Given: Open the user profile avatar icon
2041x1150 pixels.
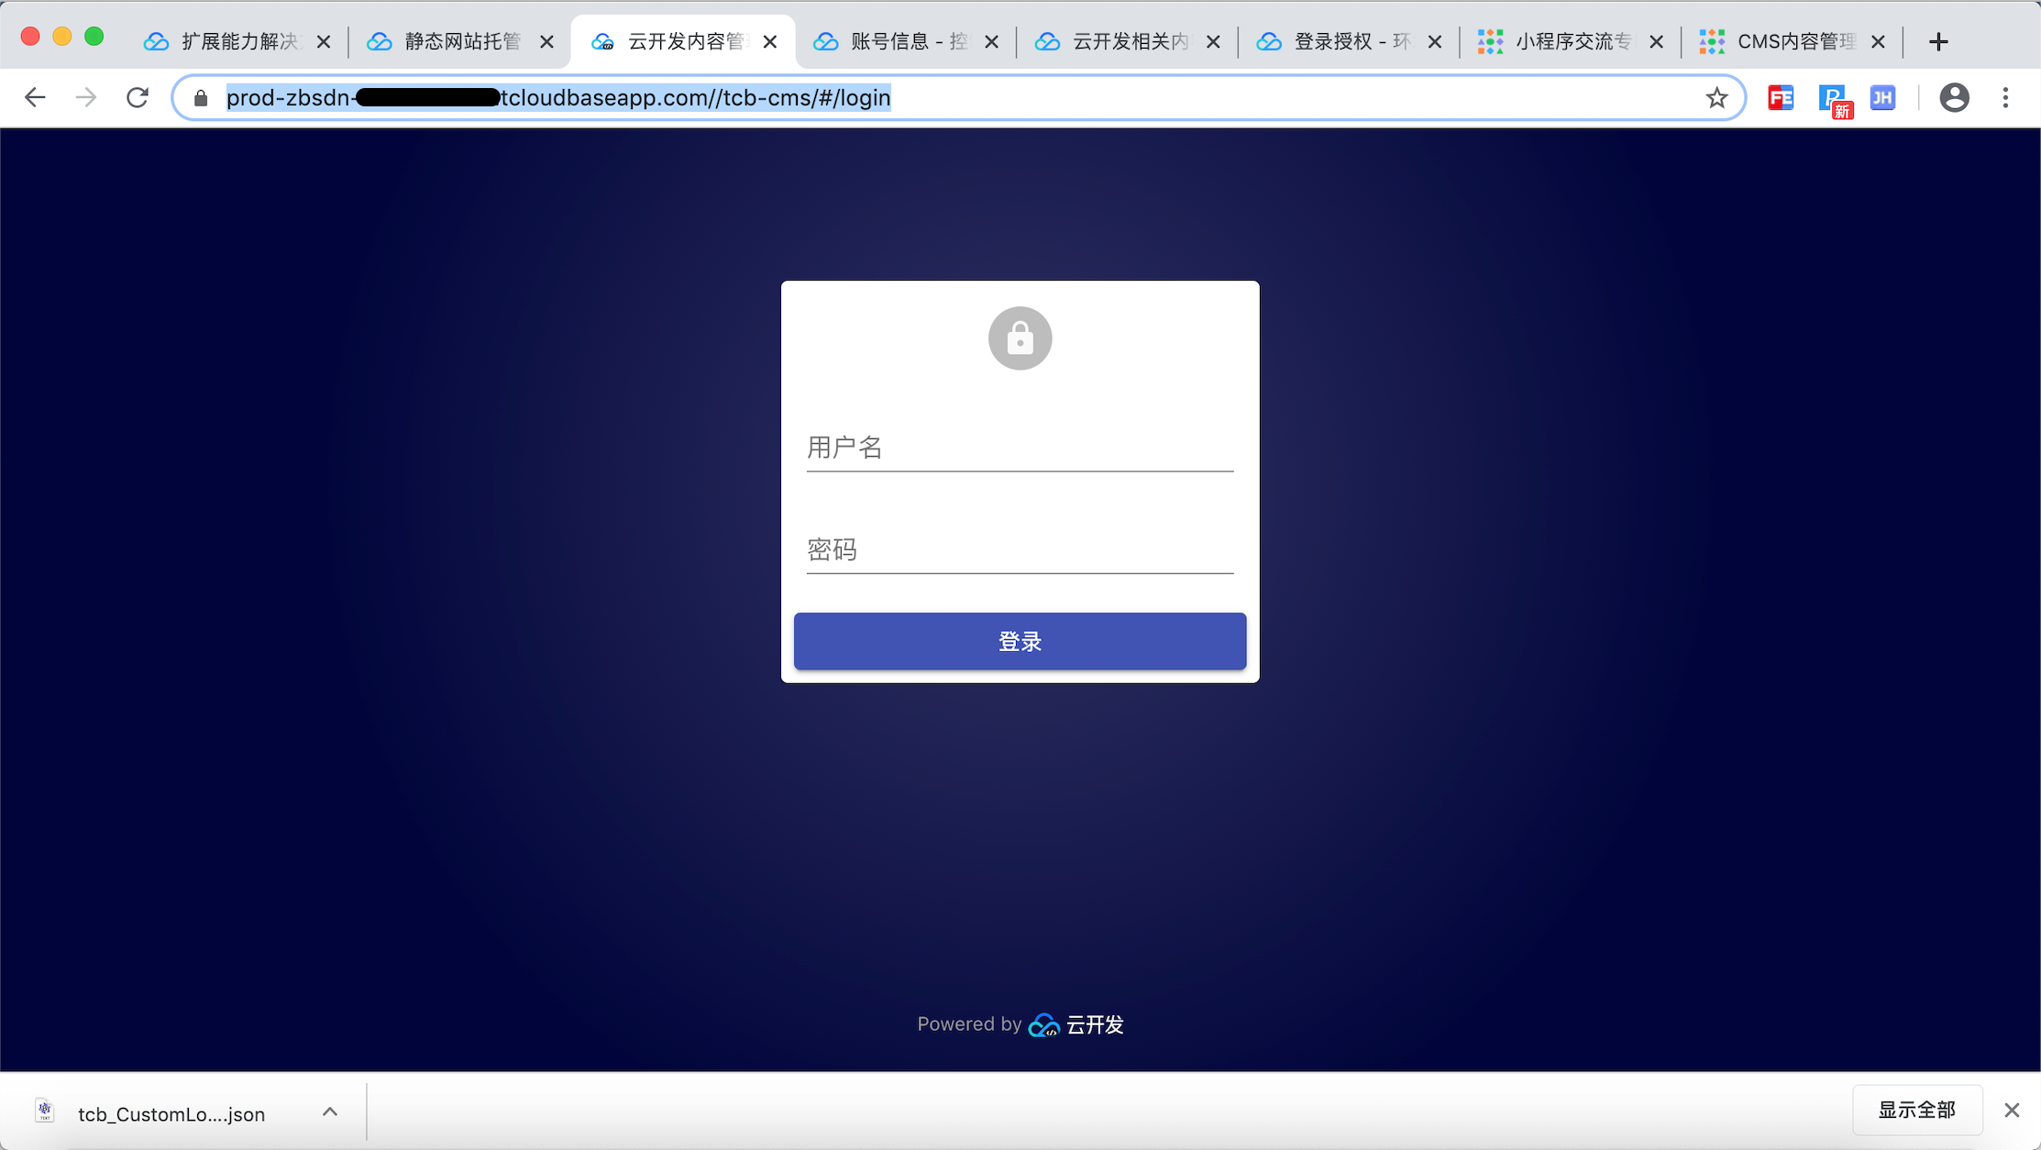Looking at the screenshot, I should 1954,97.
